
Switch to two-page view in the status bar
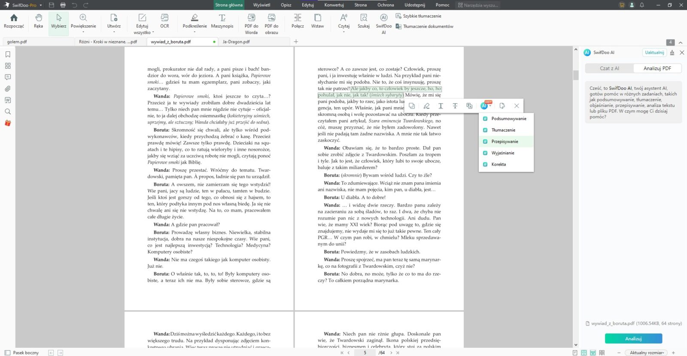(584, 353)
